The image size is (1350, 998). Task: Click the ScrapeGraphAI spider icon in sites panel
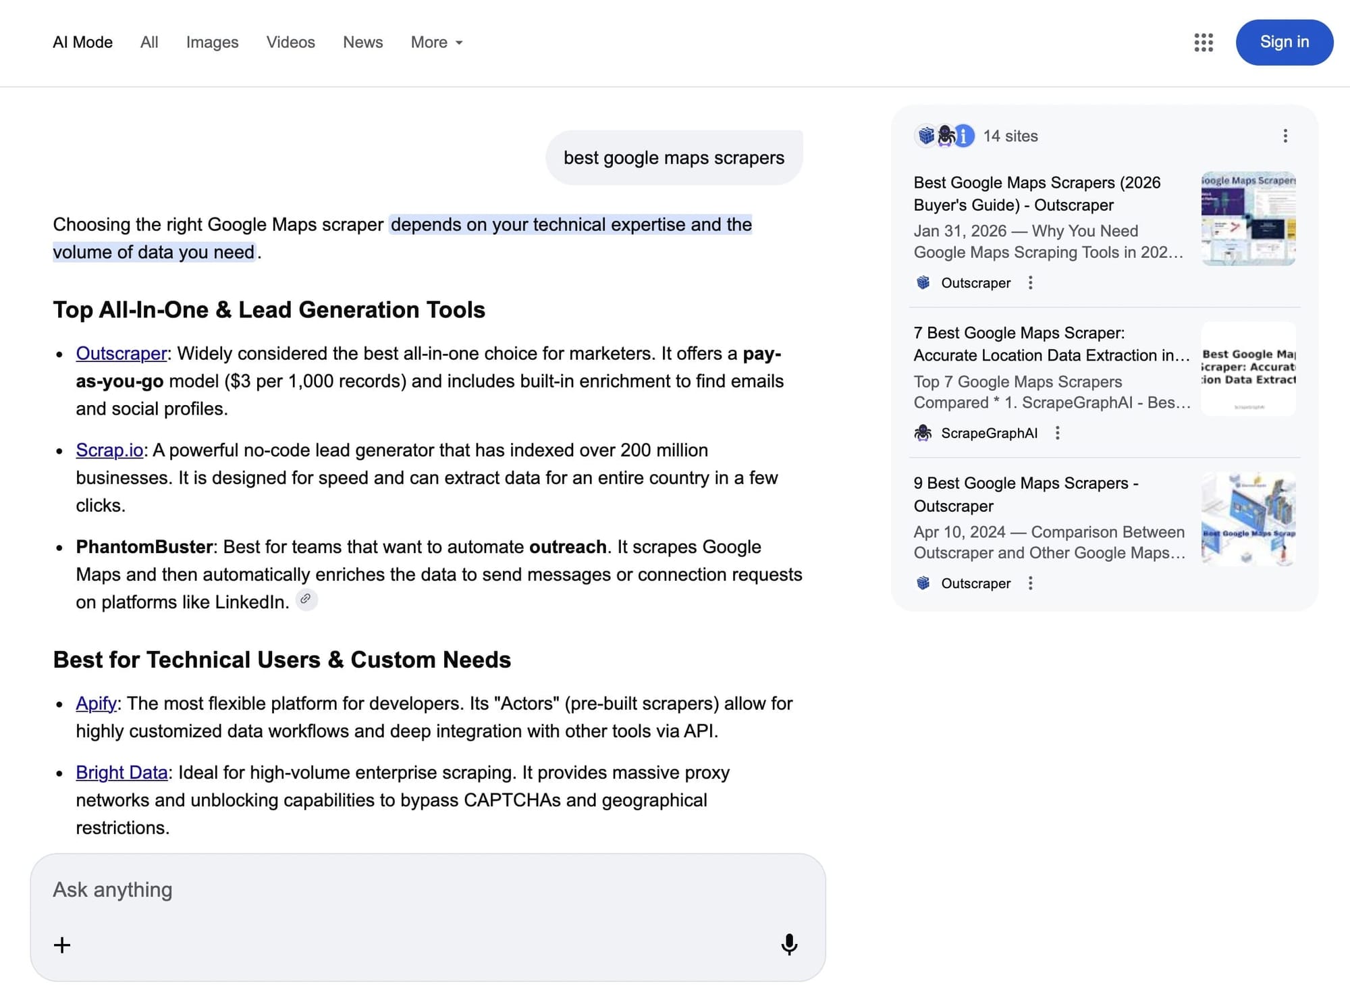(944, 135)
